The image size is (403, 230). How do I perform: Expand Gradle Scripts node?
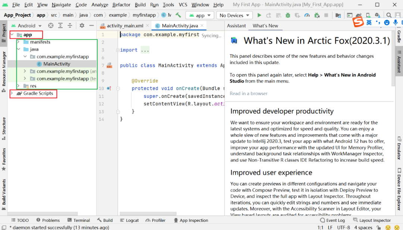tap(12, 93)
